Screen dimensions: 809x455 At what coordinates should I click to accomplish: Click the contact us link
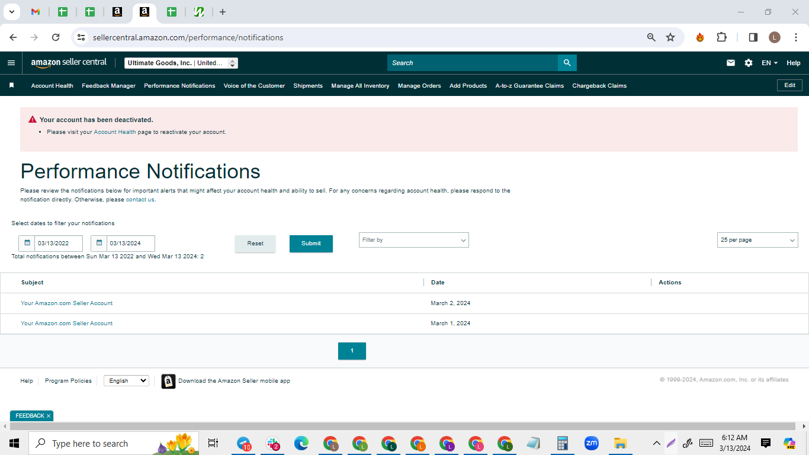coord(140,200)
